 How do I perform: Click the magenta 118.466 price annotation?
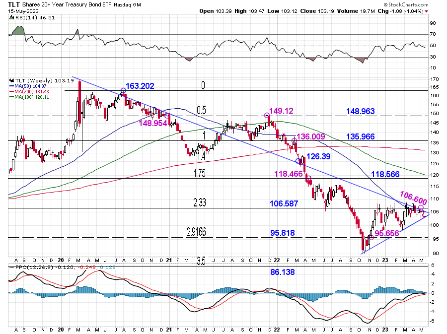(x=288, y=174)
